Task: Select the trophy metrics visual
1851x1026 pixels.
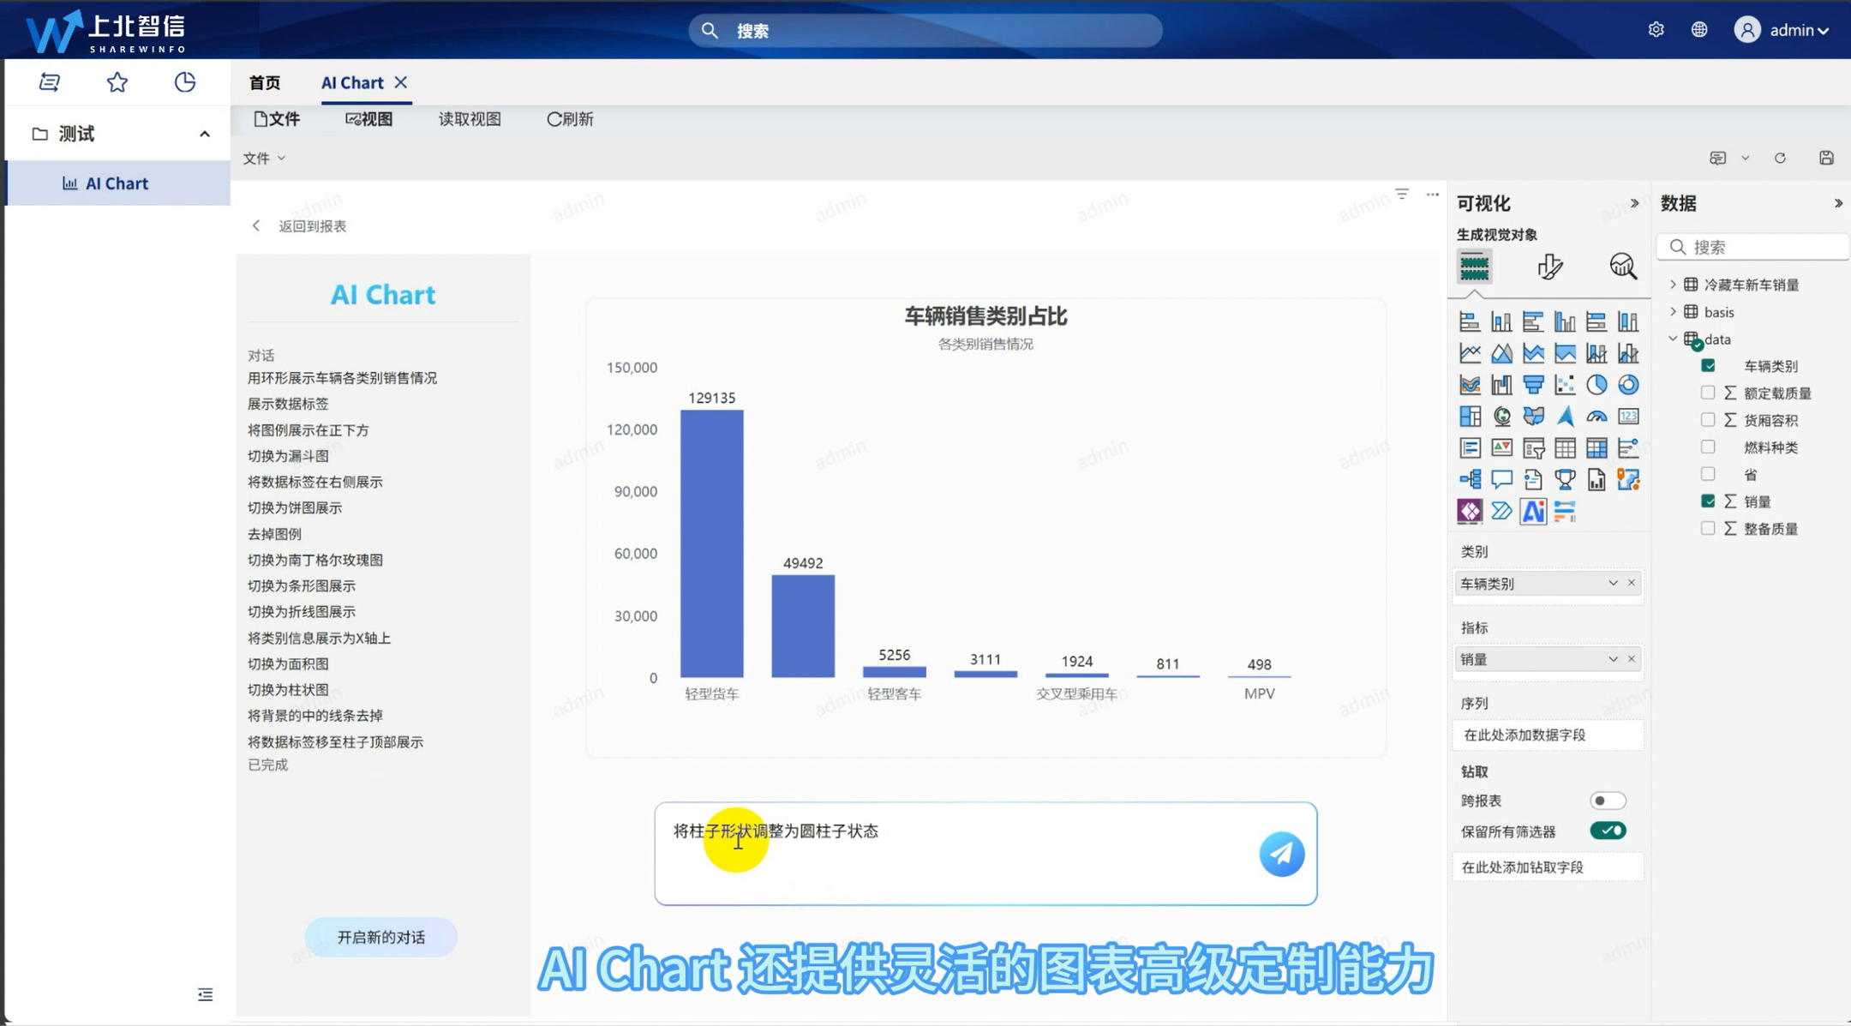Action: [x=1565, y=480]
